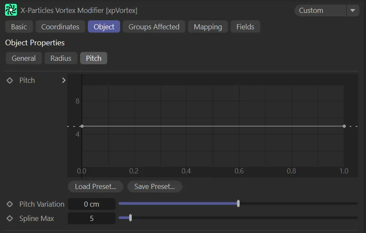This screenshot has height=233, width=366.
Task: Click the Save Preset button
Action: (155, 187)
